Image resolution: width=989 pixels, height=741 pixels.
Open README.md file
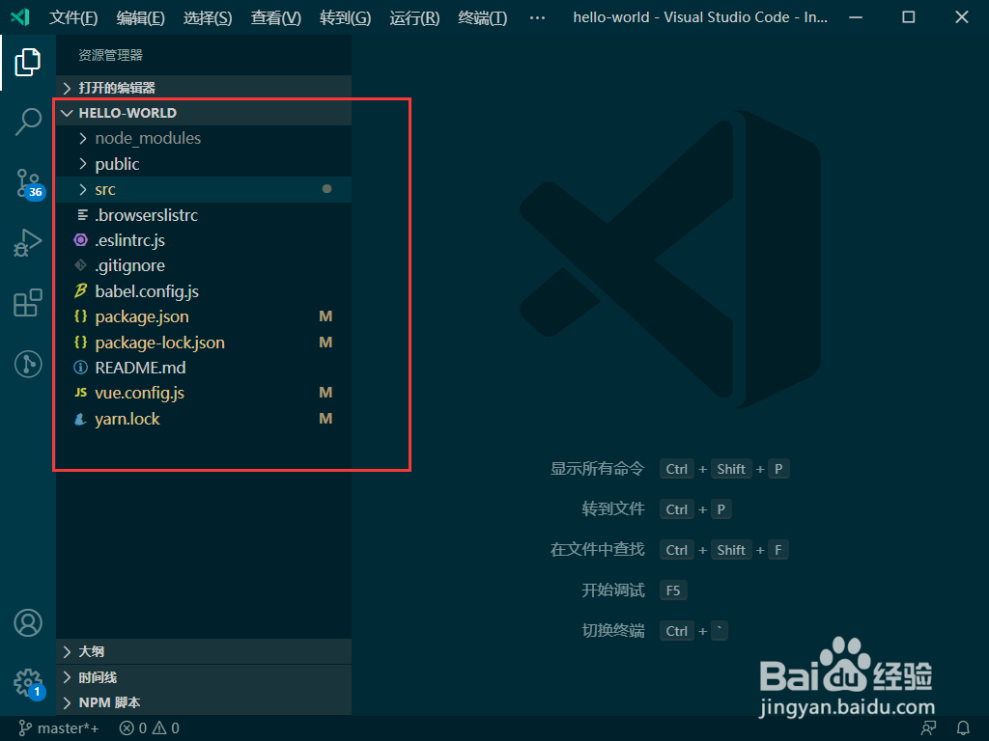click(204, 368)
